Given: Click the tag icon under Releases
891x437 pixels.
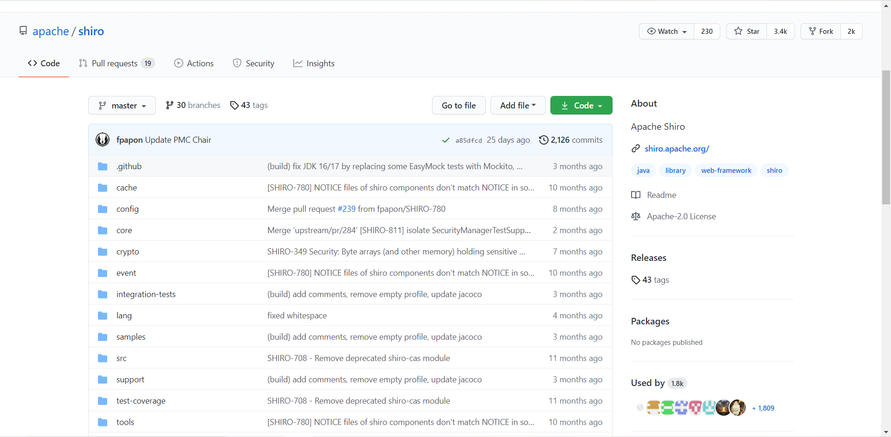Looking at the screenshot, I should click(x=636, y=280).
